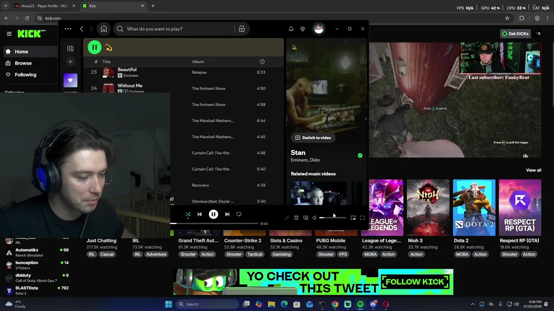This screenshot has height=311, width=554.
Task: Open the related music video thumbnail
Action: [319, 193]
